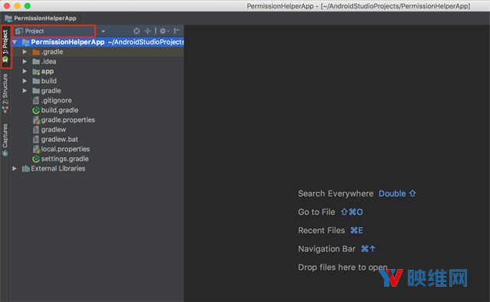
Task: Click the External Libraries icon
Action: point(25,168)
